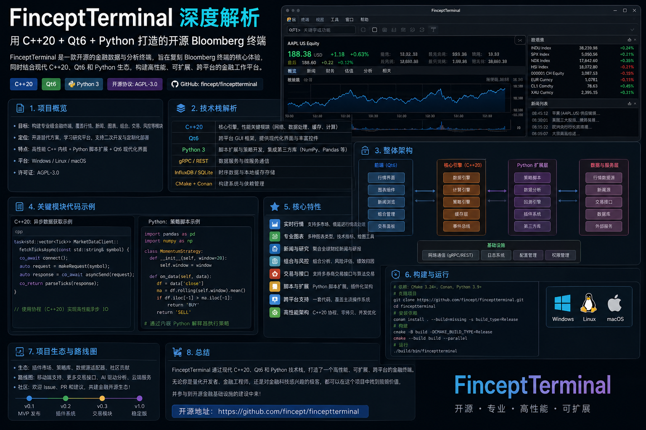Viewport: 646px width, 430px height.
Task: Select the 跨平台支持 feature icon
Action: pyautogui.click(x=275, y=299)
